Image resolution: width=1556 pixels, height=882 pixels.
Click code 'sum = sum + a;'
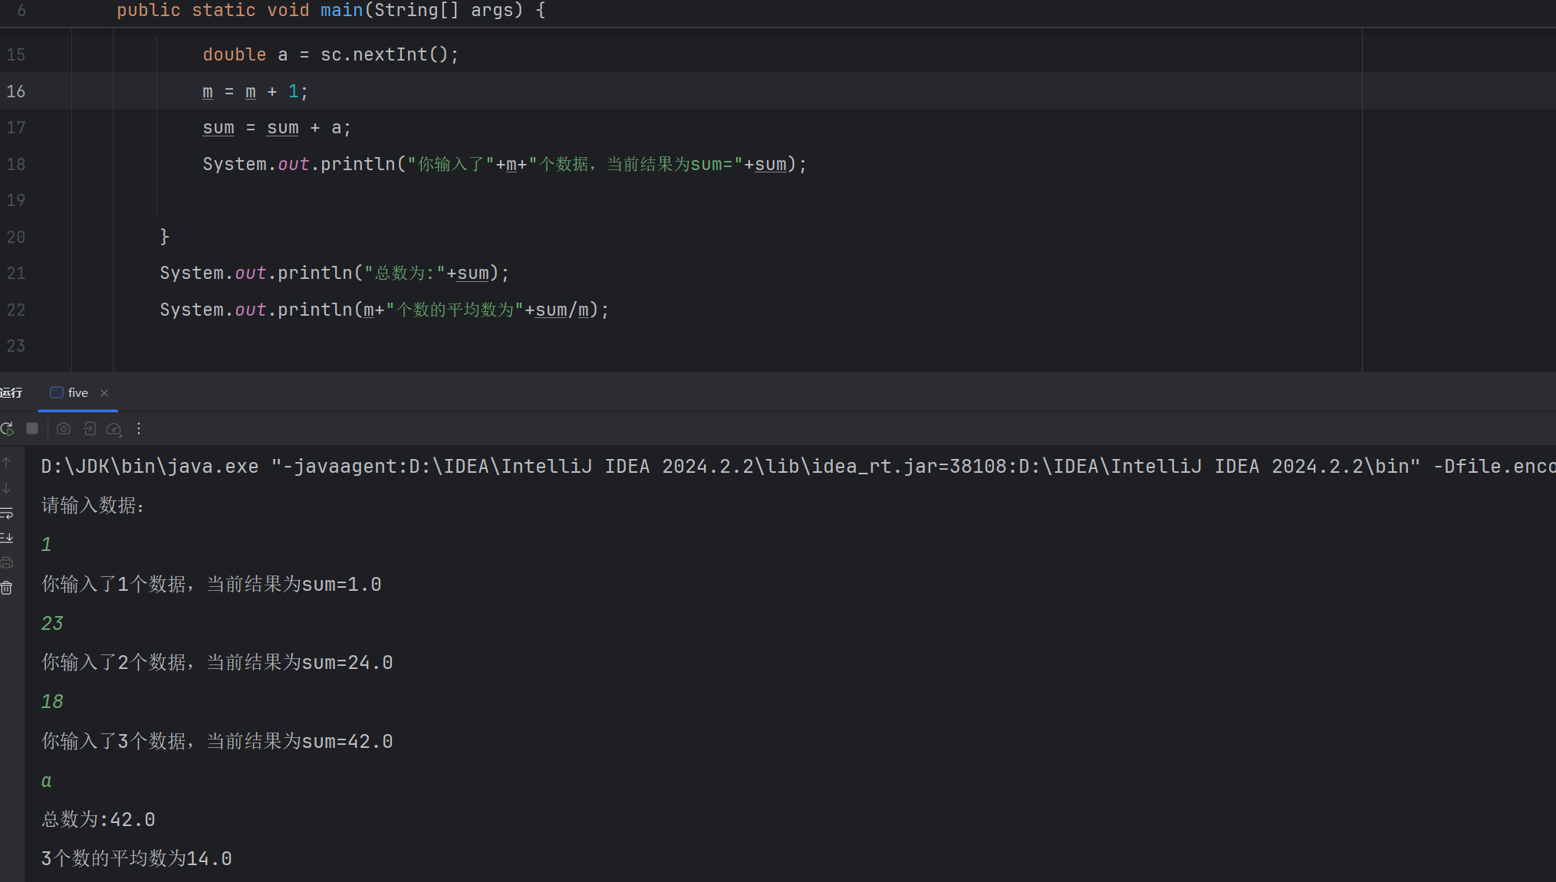pyautogui.click(x=277, y=128)
